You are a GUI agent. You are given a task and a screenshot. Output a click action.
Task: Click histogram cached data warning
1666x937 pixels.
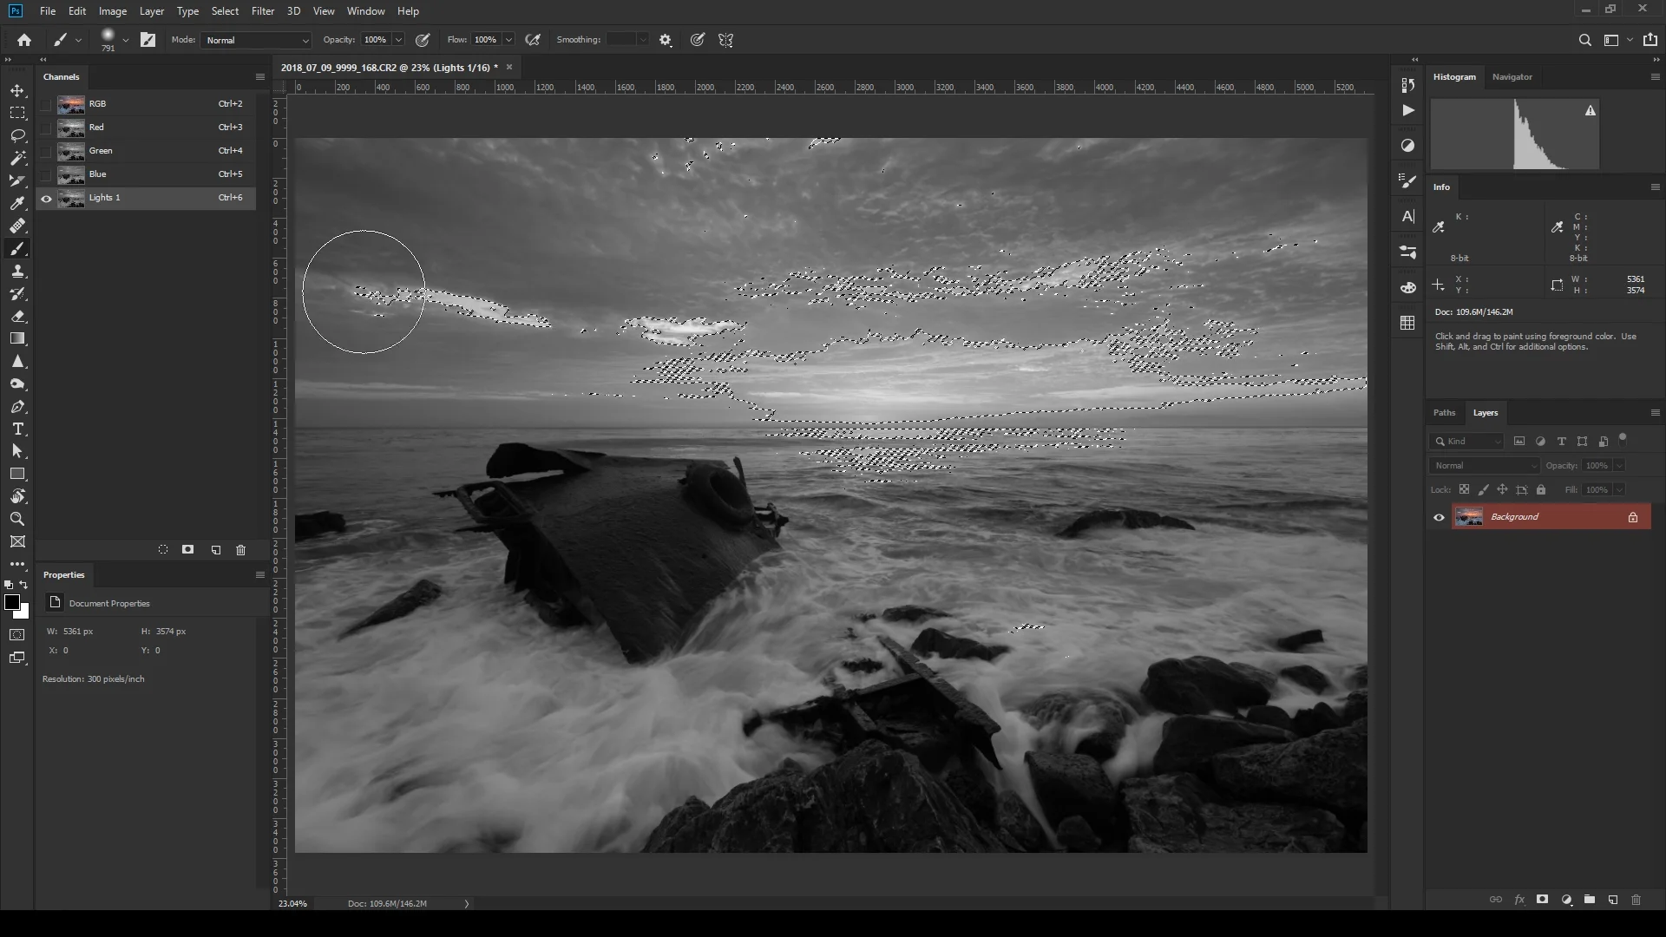[1591, 111]
